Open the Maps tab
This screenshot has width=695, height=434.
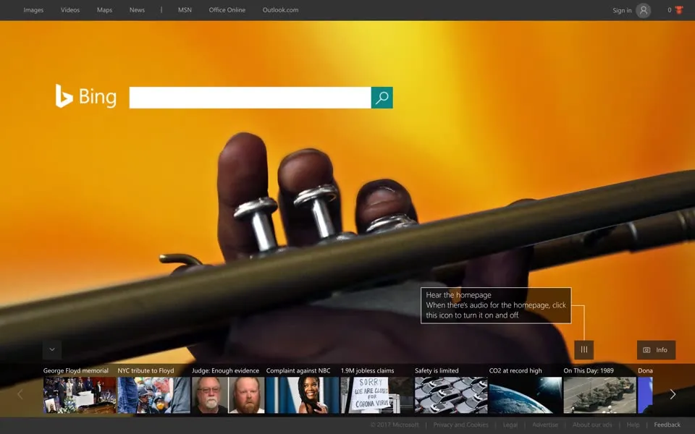(x=104, y=9)
